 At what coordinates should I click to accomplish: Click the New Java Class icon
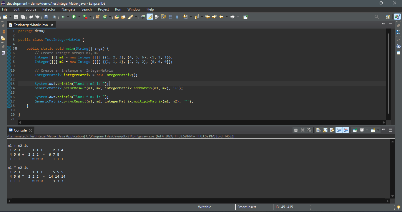point(105,17)
